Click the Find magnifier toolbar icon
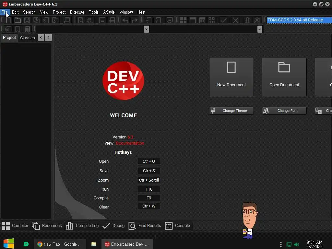Image resolution: width=332 pixels, height=249 pixels. click(81, 20)
